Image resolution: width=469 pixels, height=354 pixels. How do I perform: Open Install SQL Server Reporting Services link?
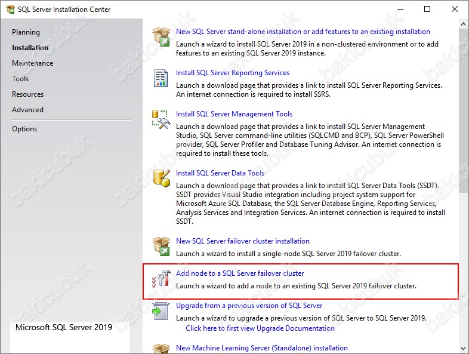tap(233, 73)
